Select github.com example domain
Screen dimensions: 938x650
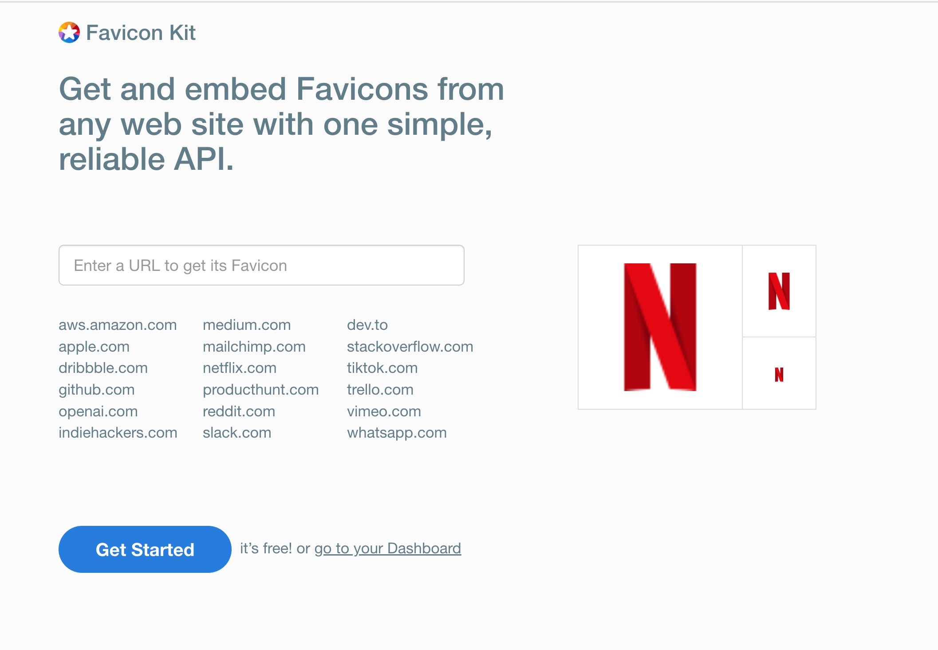point(97,390)
